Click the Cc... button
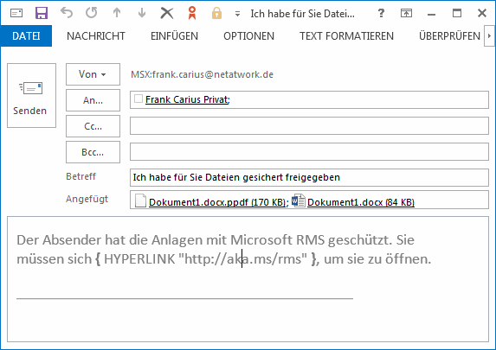This screenshot has width=496, height=350. pos(93,126)
